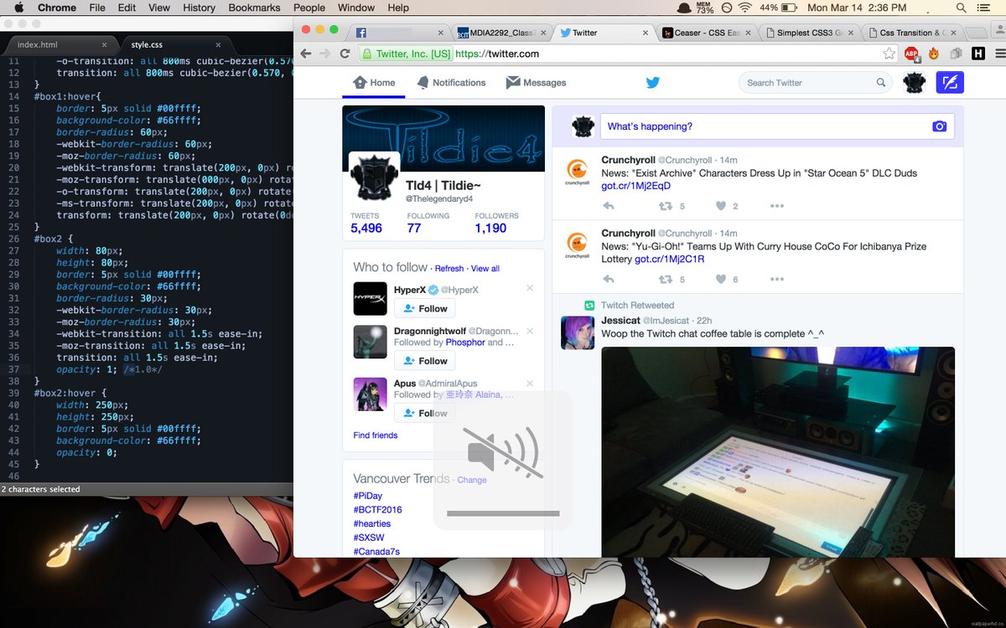
Task: Click the search magnifier icon in Twitter
Action: [881, 82]
